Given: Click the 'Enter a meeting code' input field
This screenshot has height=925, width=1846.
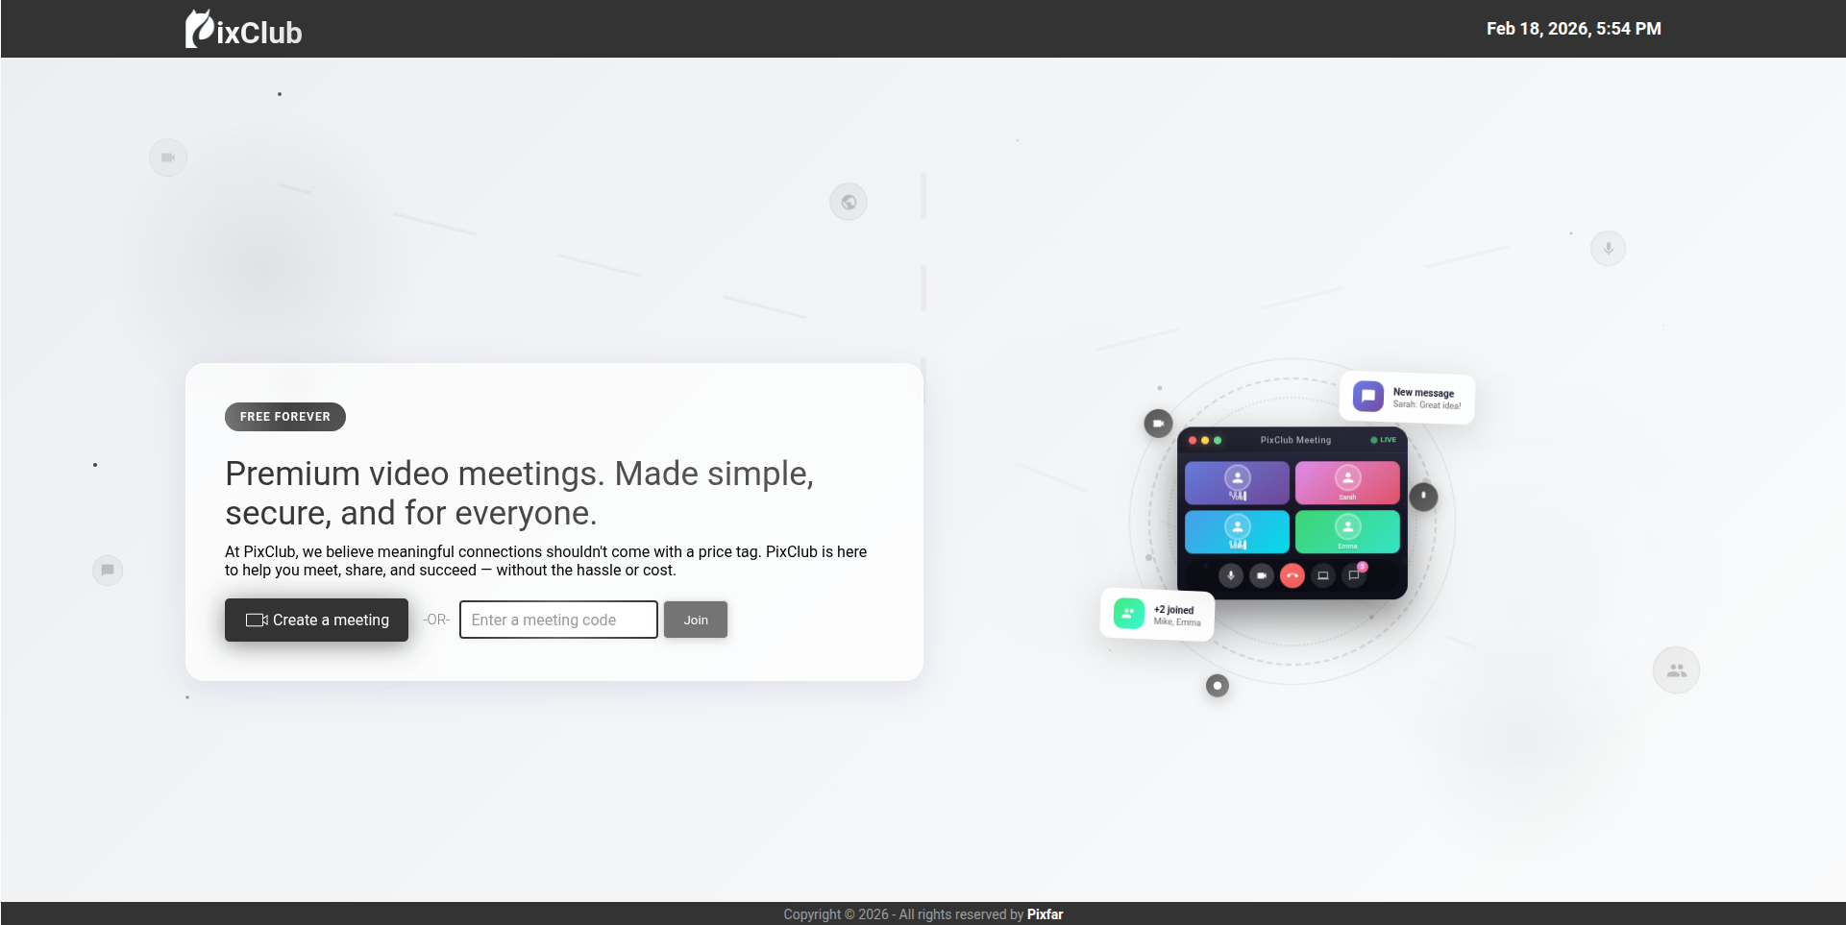Looking at the screenshot, I should click(x=557, y=620).
